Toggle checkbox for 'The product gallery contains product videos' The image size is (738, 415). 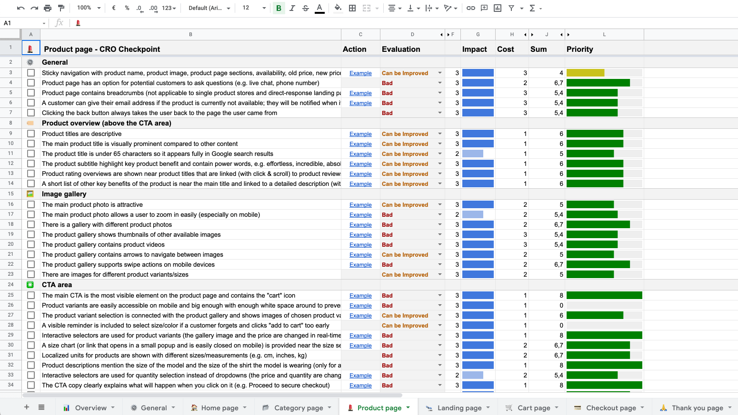[31, 245]
